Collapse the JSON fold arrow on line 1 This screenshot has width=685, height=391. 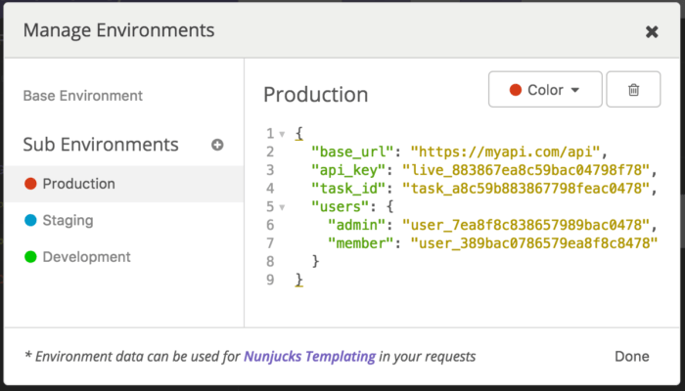(x=282, y=134)
